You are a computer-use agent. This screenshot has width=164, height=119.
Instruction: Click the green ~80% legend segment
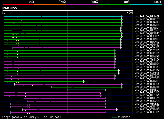coord(114,5)
